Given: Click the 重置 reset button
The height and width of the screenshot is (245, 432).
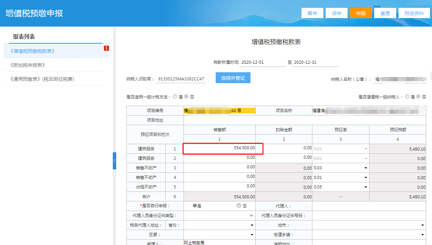Looking at the screenshot, I should click(x=385, y=13).
